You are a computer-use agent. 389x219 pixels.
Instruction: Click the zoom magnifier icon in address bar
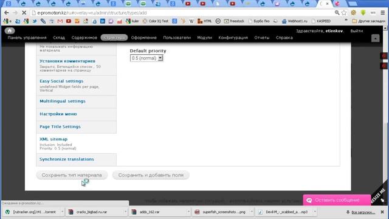coord(337,13)
